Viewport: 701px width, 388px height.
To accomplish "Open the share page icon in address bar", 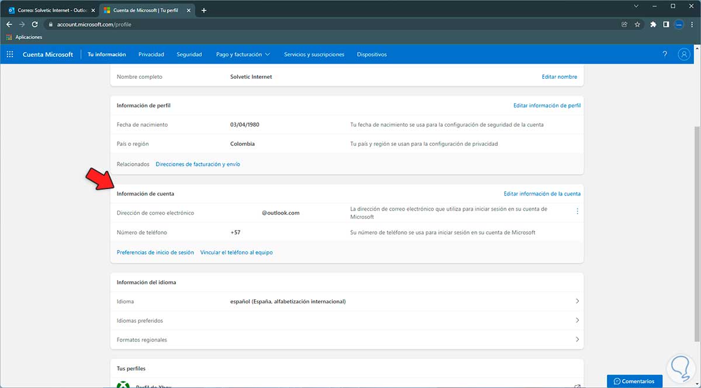I will tap(624, 25).
